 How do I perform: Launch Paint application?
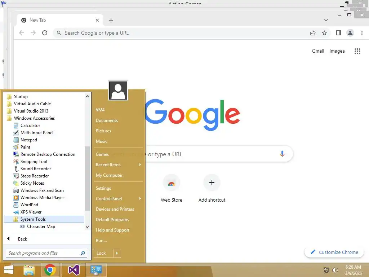pos(25,147)
